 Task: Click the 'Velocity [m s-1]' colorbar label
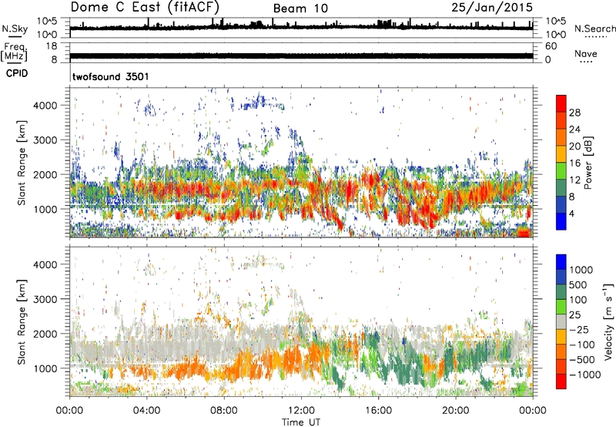(x=608, y=321)
